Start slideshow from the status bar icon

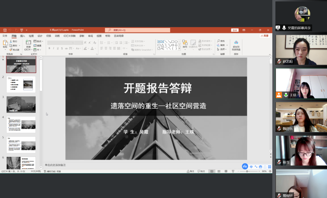233,171
